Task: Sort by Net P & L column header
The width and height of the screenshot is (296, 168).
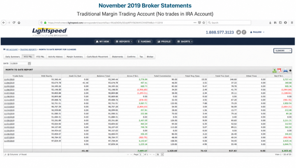Action: click(x=279, y=76)
